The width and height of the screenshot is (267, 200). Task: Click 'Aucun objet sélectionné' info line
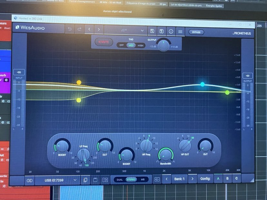coord(117,12)
